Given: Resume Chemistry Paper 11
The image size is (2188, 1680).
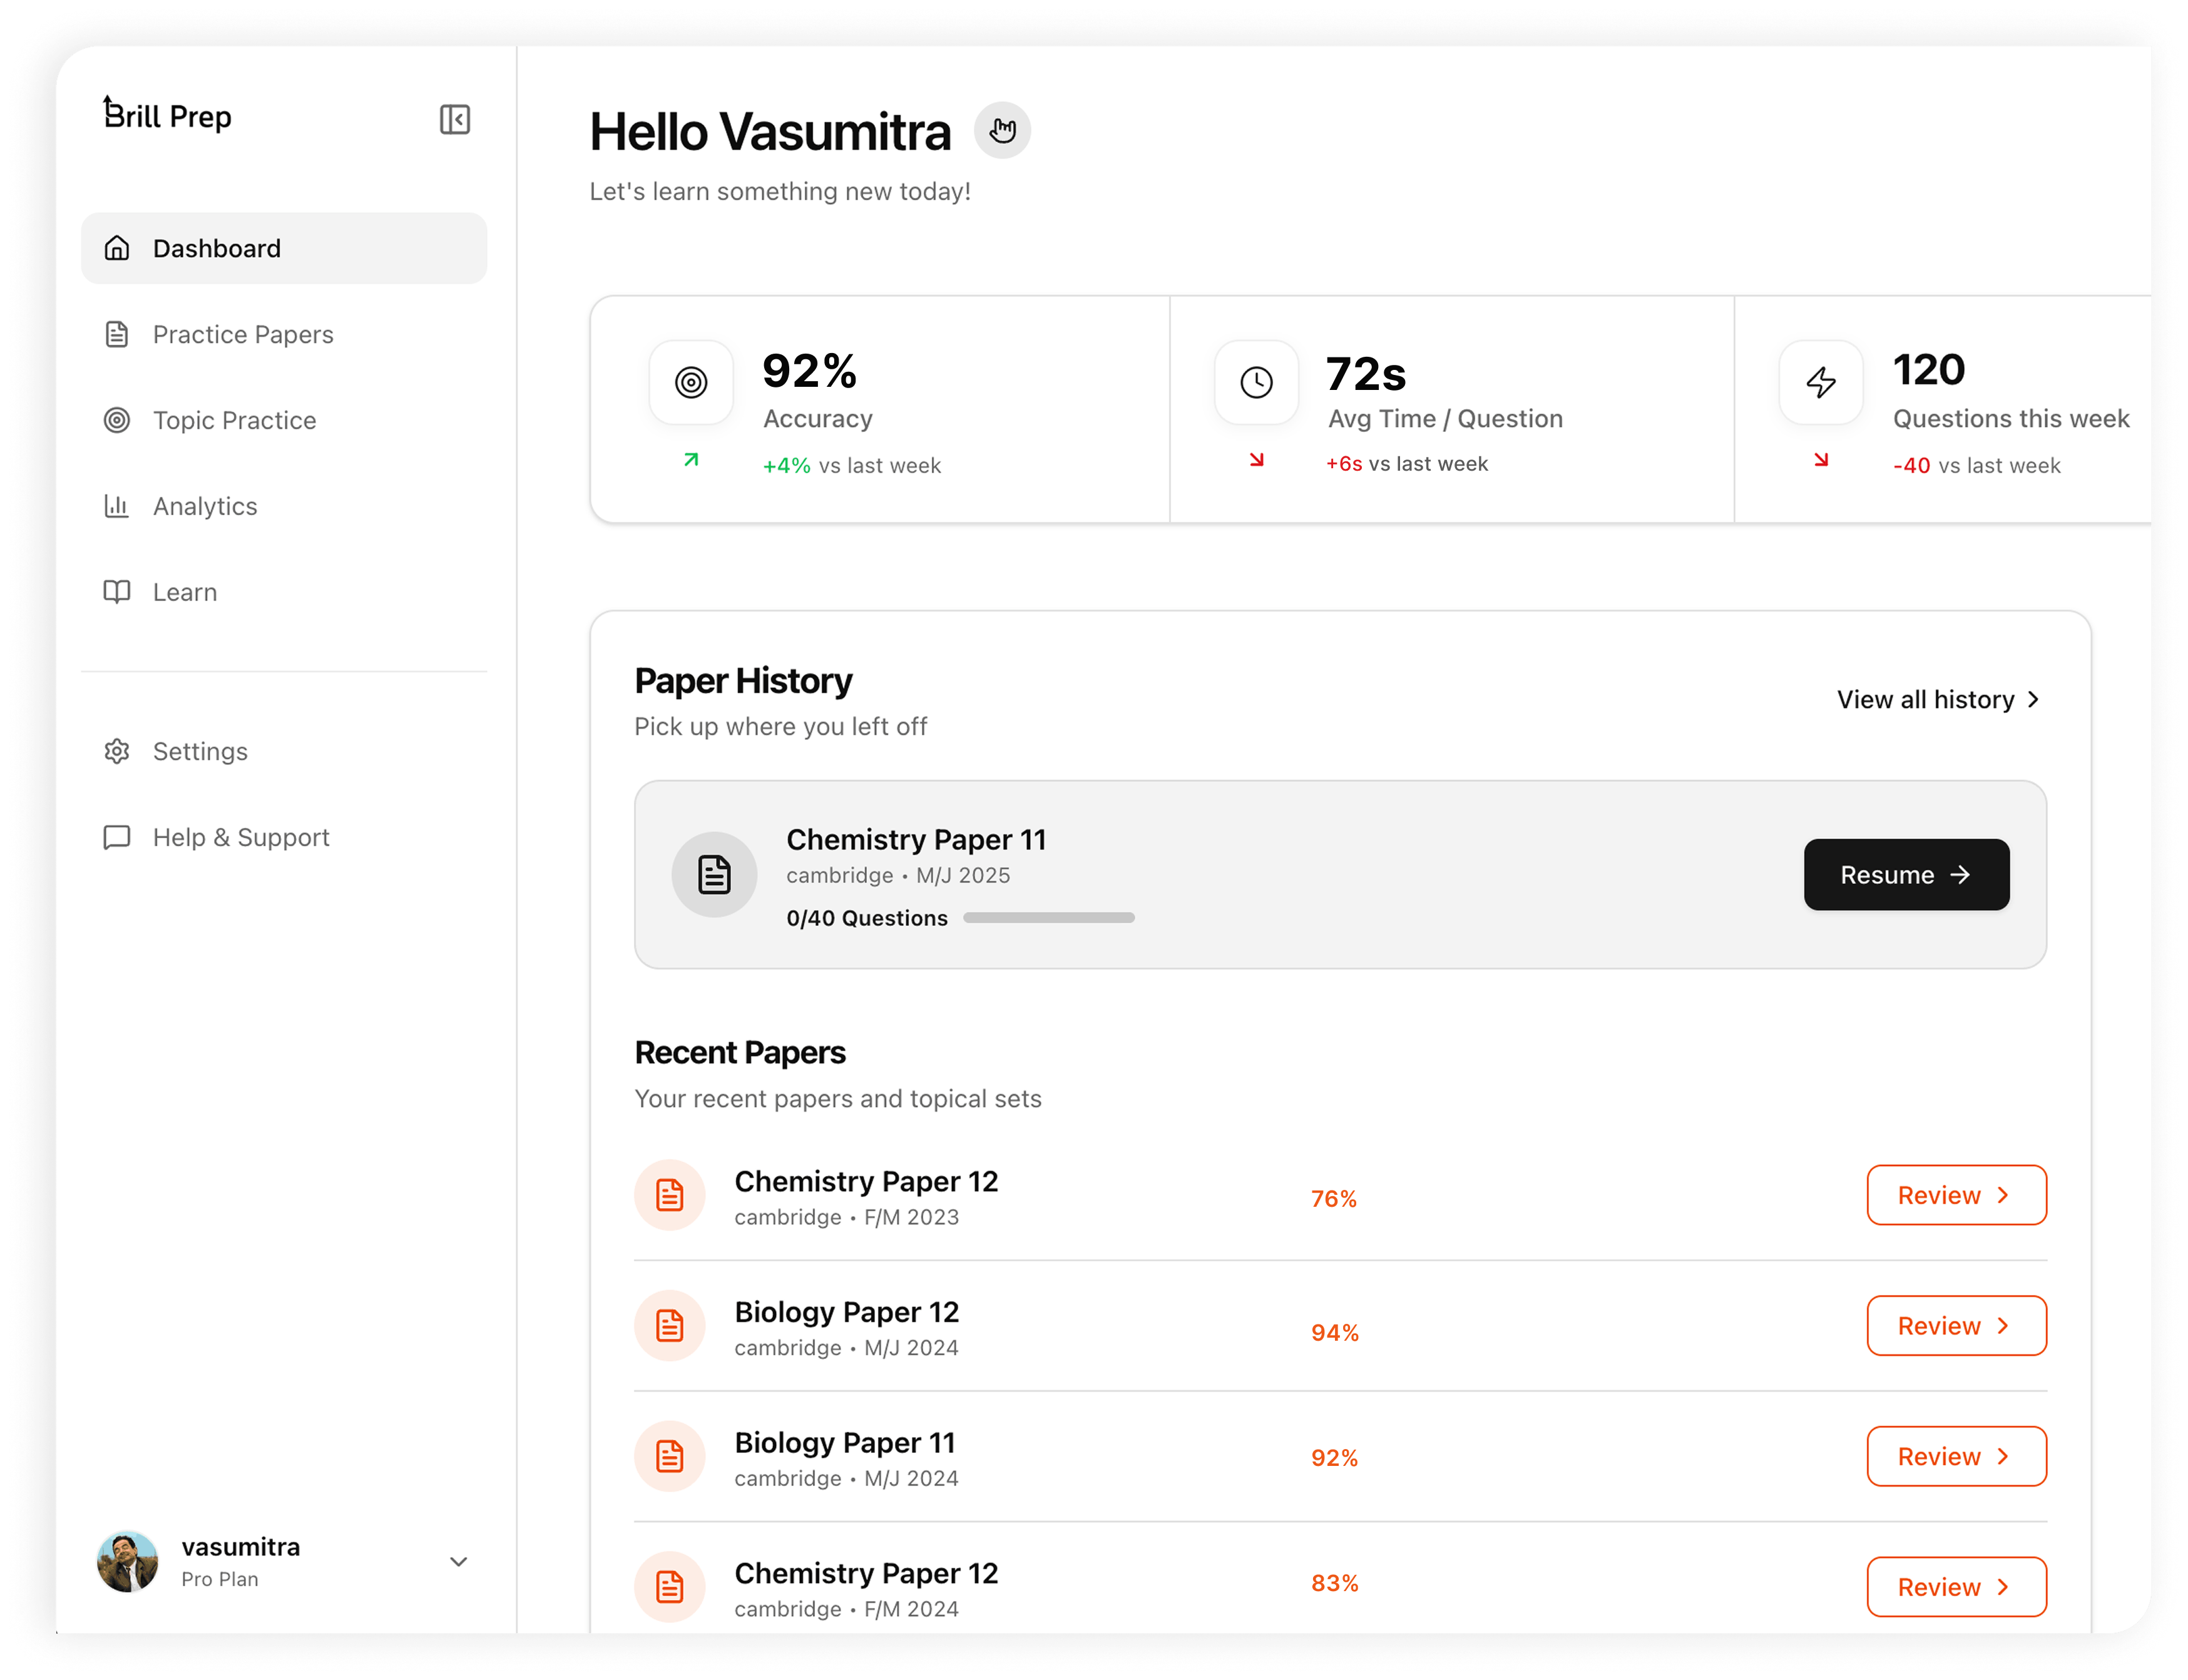Looking at the screenshot, I should click(x=1906, y=874).
